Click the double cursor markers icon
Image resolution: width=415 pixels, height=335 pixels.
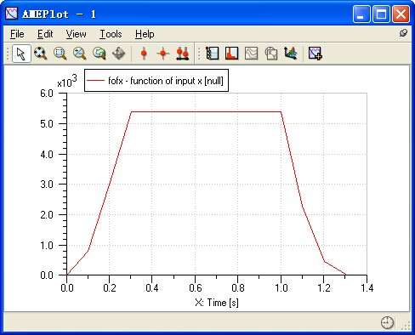tap(183, 54)
